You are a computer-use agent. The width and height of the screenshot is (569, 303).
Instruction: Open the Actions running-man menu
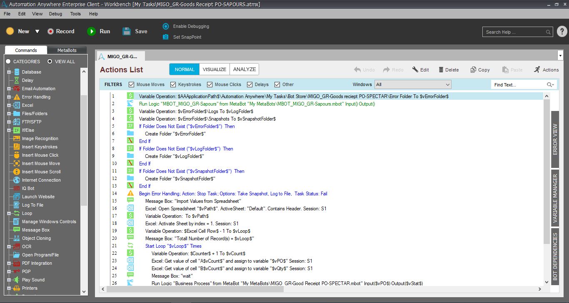(537, 70)
